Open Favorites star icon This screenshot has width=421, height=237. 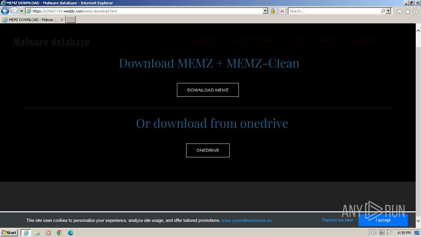pyautogui.click(x=408, y=12)
